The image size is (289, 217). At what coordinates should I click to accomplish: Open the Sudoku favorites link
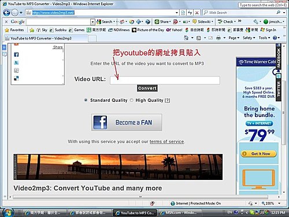[58, 30]
